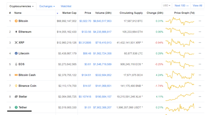Click the View All button
208x115 pixels.
point(197,5)
